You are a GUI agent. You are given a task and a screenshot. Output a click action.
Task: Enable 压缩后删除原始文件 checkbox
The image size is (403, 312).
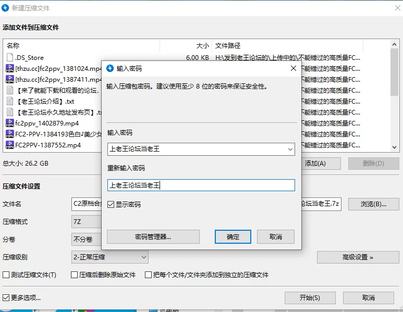point(74,275)
